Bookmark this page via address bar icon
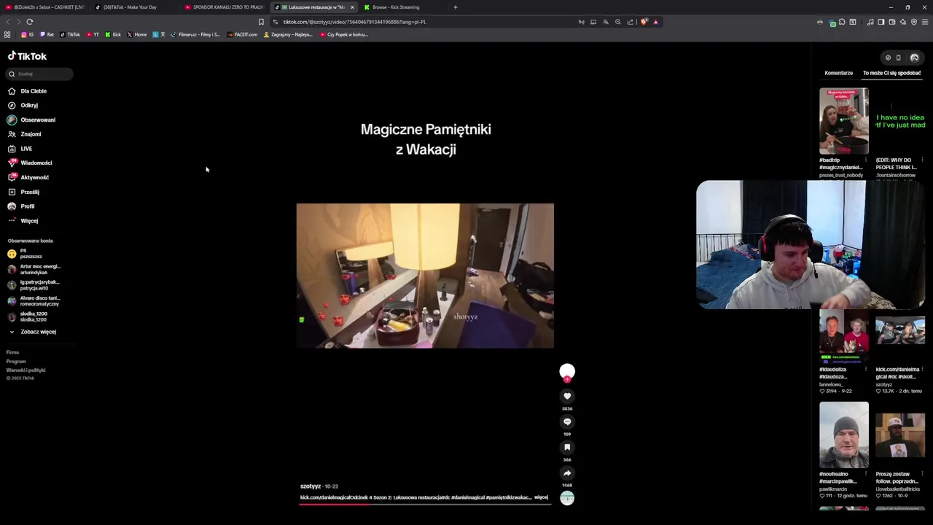Image resolution: width=933 pixels, height=525 pixels. (261, 22)
